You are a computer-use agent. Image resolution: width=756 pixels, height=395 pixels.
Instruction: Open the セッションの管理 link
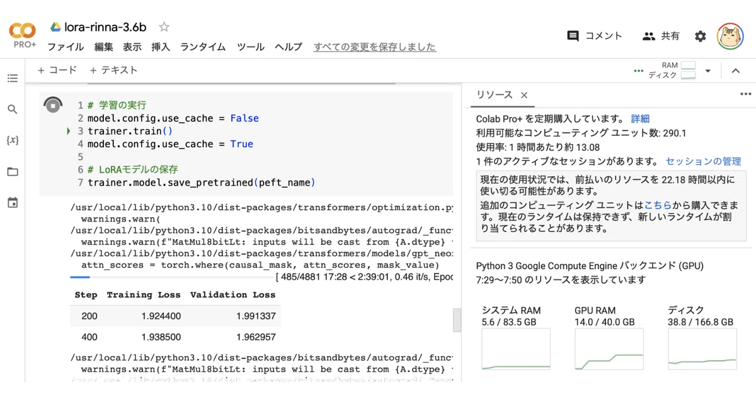click(703, 162)
